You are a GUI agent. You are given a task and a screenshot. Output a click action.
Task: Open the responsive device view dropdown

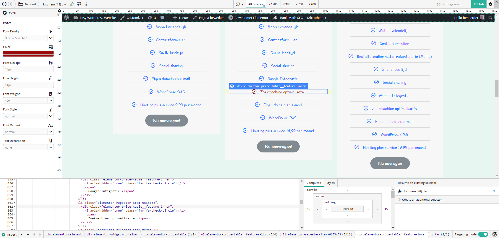(x=240, y=4)
